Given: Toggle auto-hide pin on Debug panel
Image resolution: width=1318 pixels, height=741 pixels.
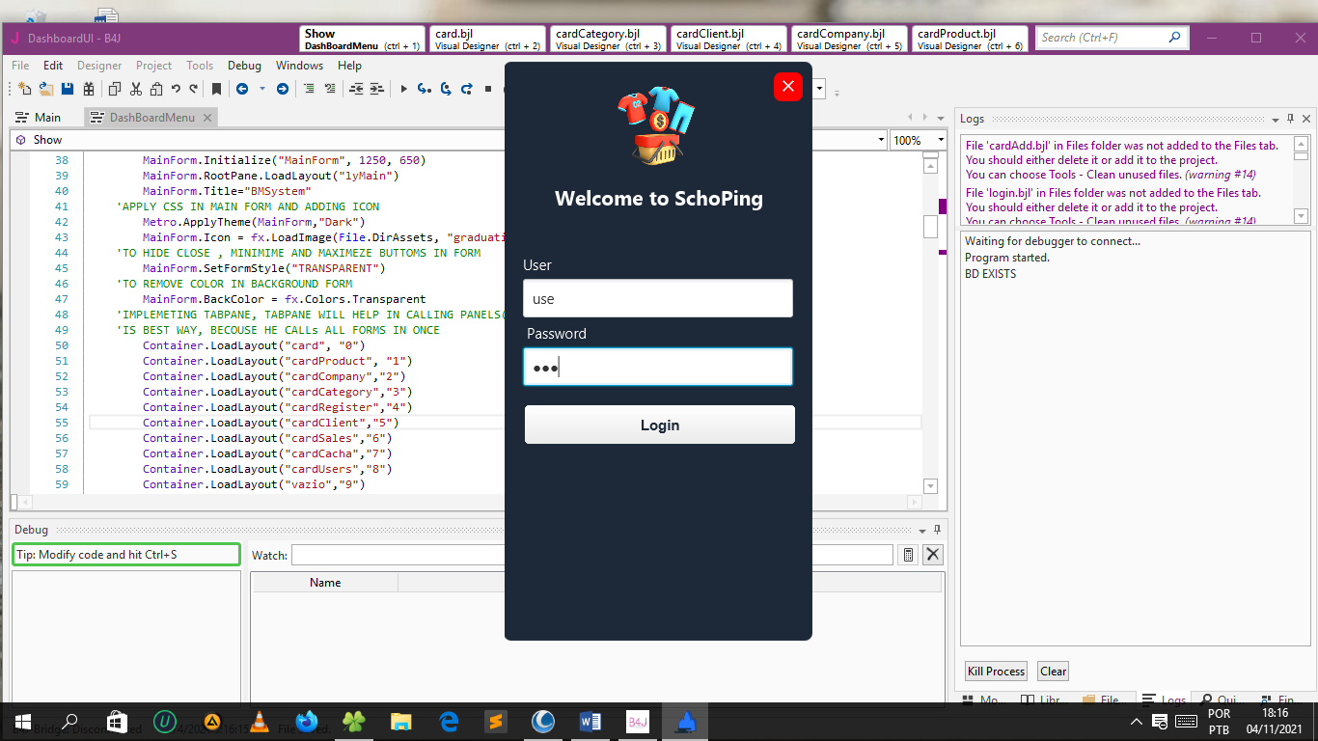Looking at the screenshot, I should point(936,531).
